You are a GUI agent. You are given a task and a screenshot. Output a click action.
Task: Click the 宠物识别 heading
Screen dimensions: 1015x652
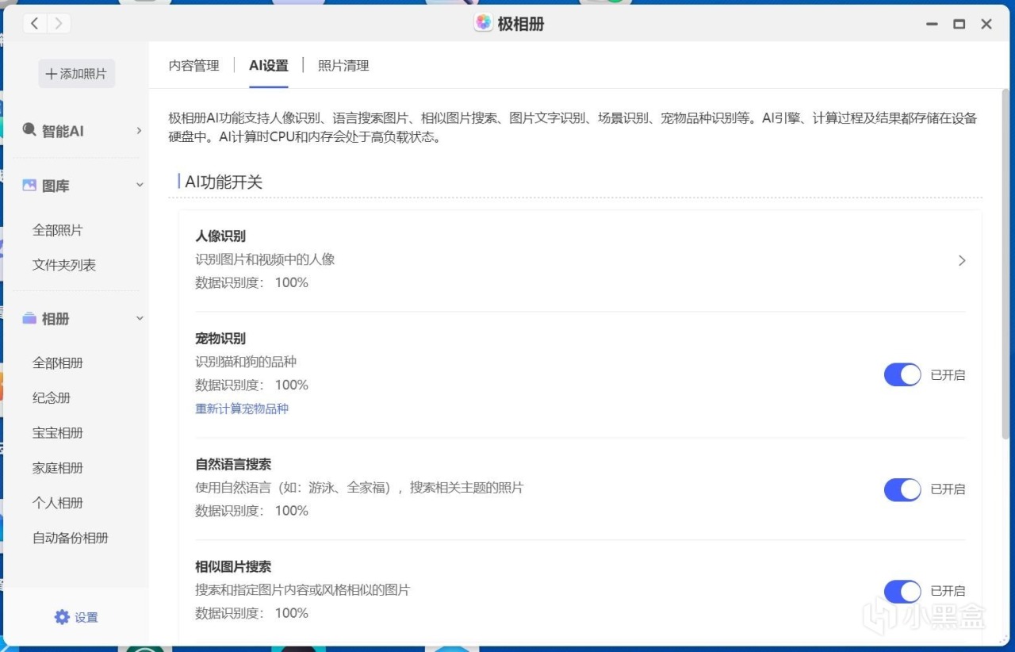tap(220, 339)
